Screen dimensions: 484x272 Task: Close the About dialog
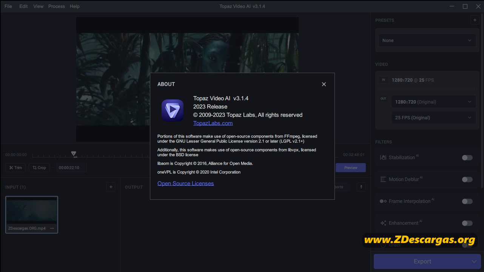click(324, 84)
